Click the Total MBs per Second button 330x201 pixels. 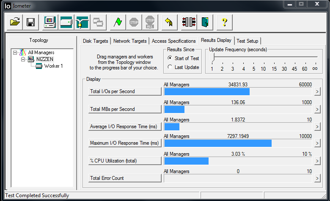coord(125,109)
